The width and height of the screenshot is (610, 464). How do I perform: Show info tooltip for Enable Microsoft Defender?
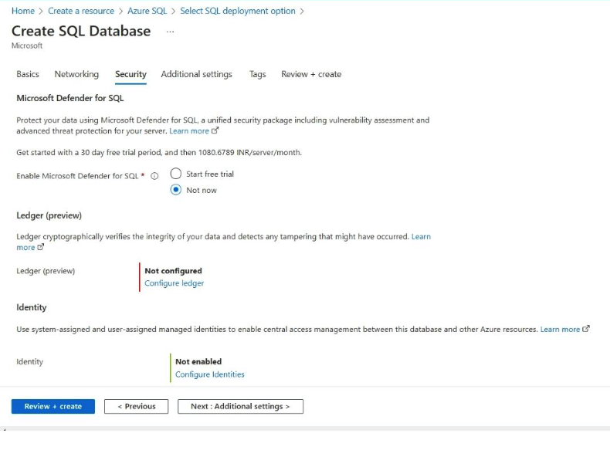point(154,176)
